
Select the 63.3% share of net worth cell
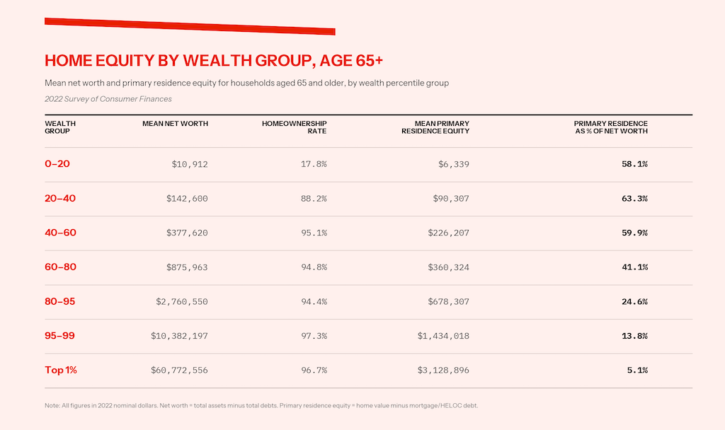point(634,199)
